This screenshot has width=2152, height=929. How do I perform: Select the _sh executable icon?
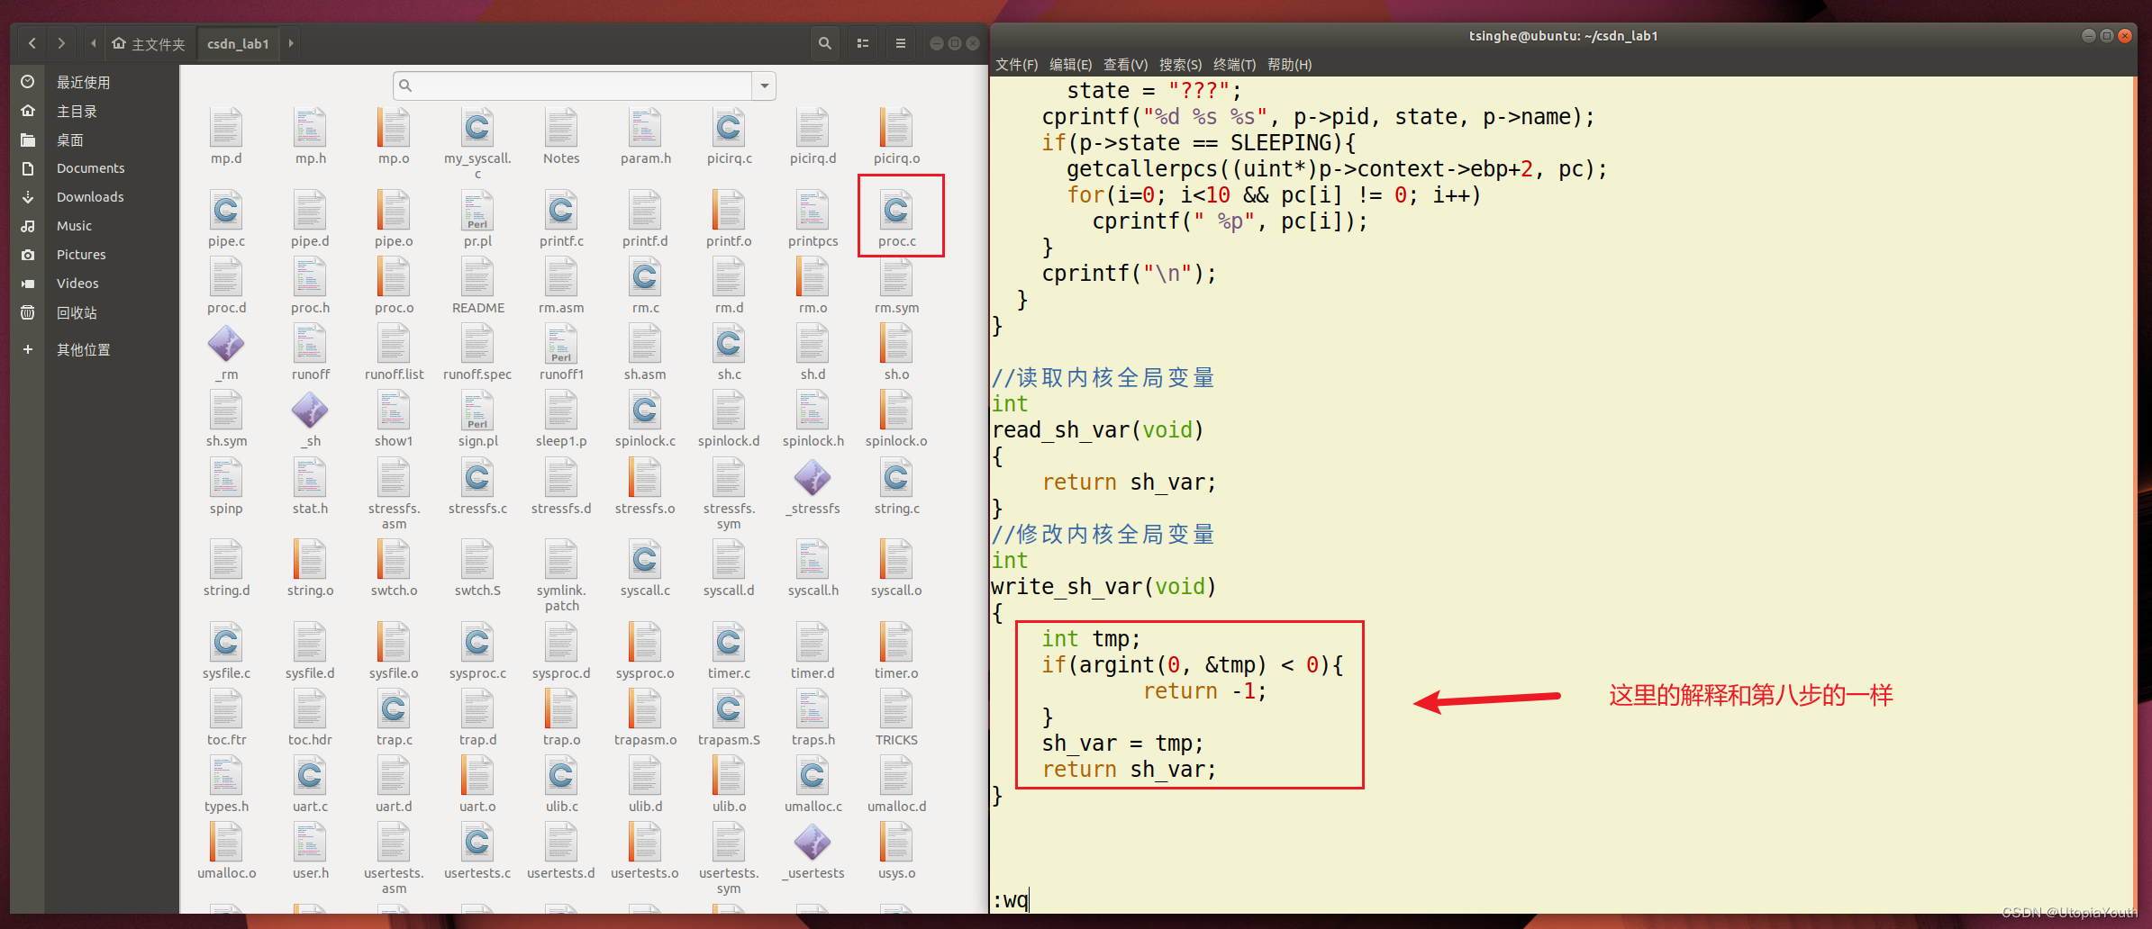(x=310, y=410)
